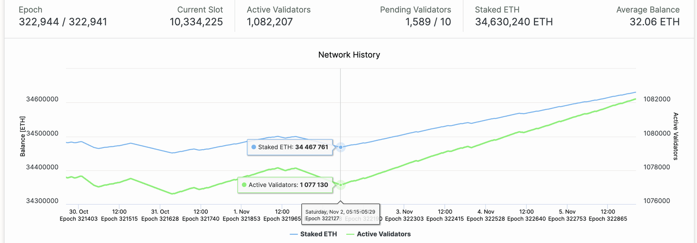
Task: Click the green dot in Active Validators tooltip
Action: 244,185
